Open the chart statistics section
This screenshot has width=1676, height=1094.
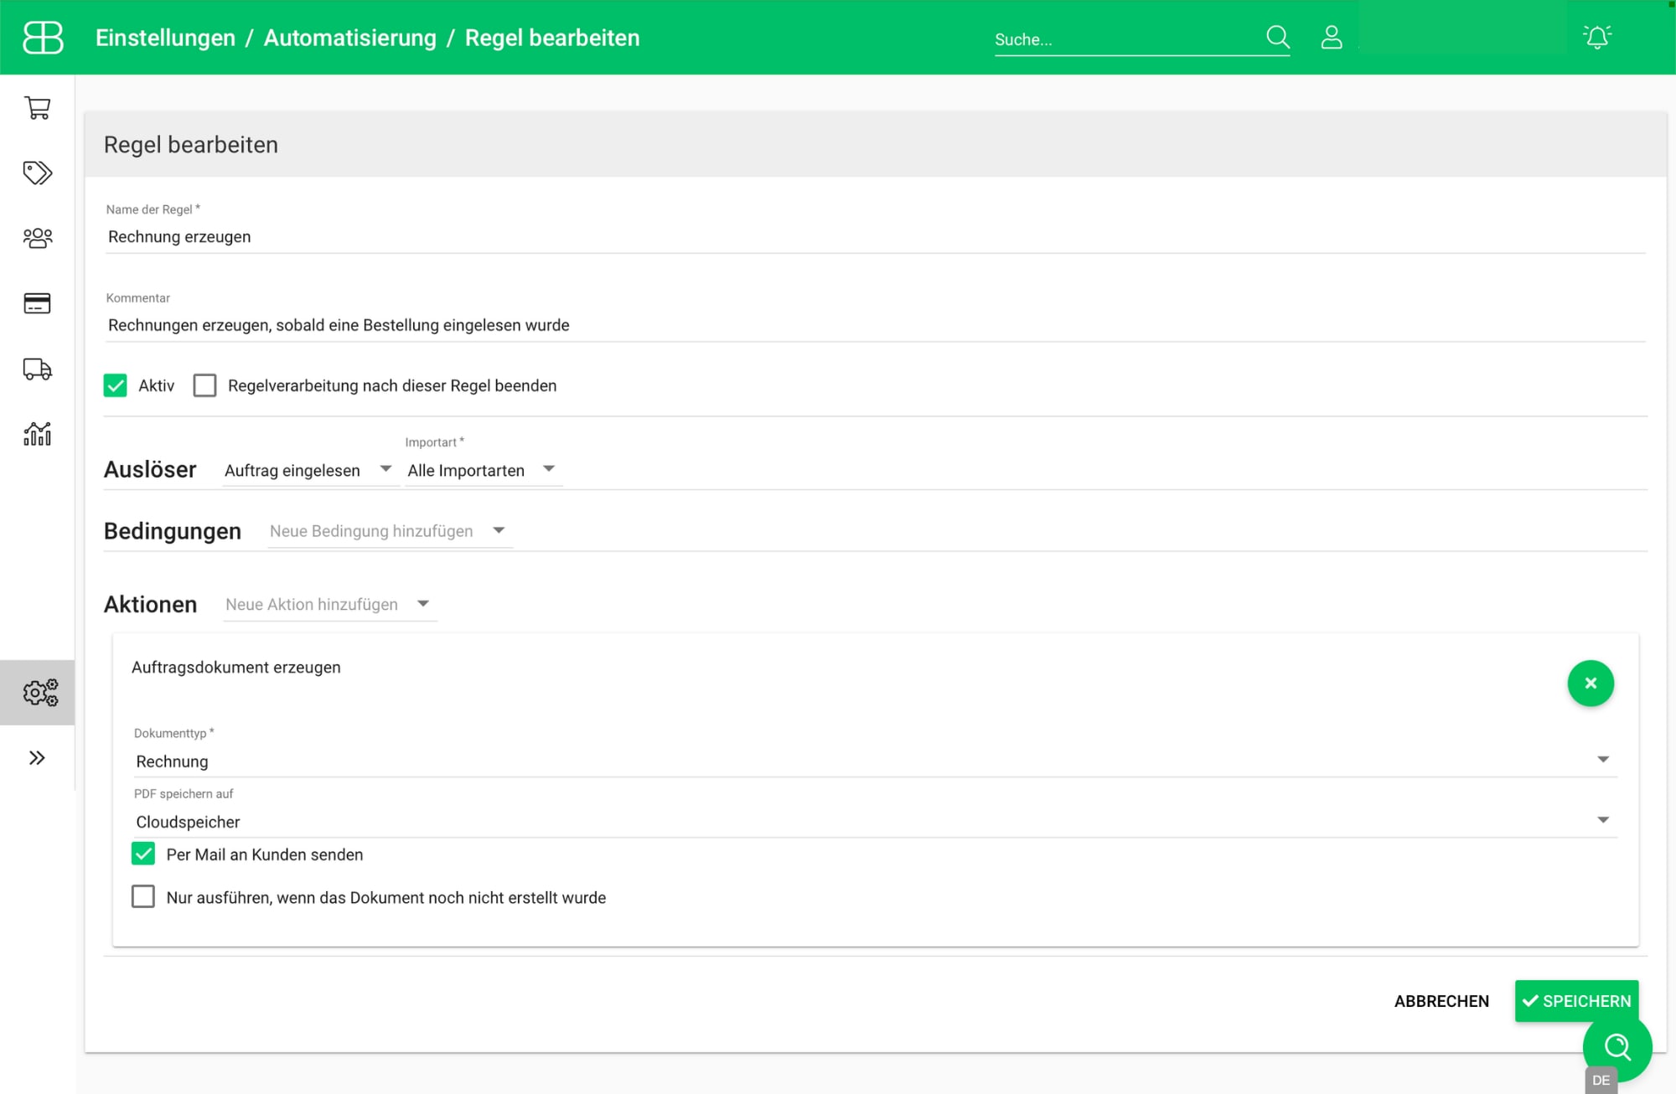pos(37,434)
